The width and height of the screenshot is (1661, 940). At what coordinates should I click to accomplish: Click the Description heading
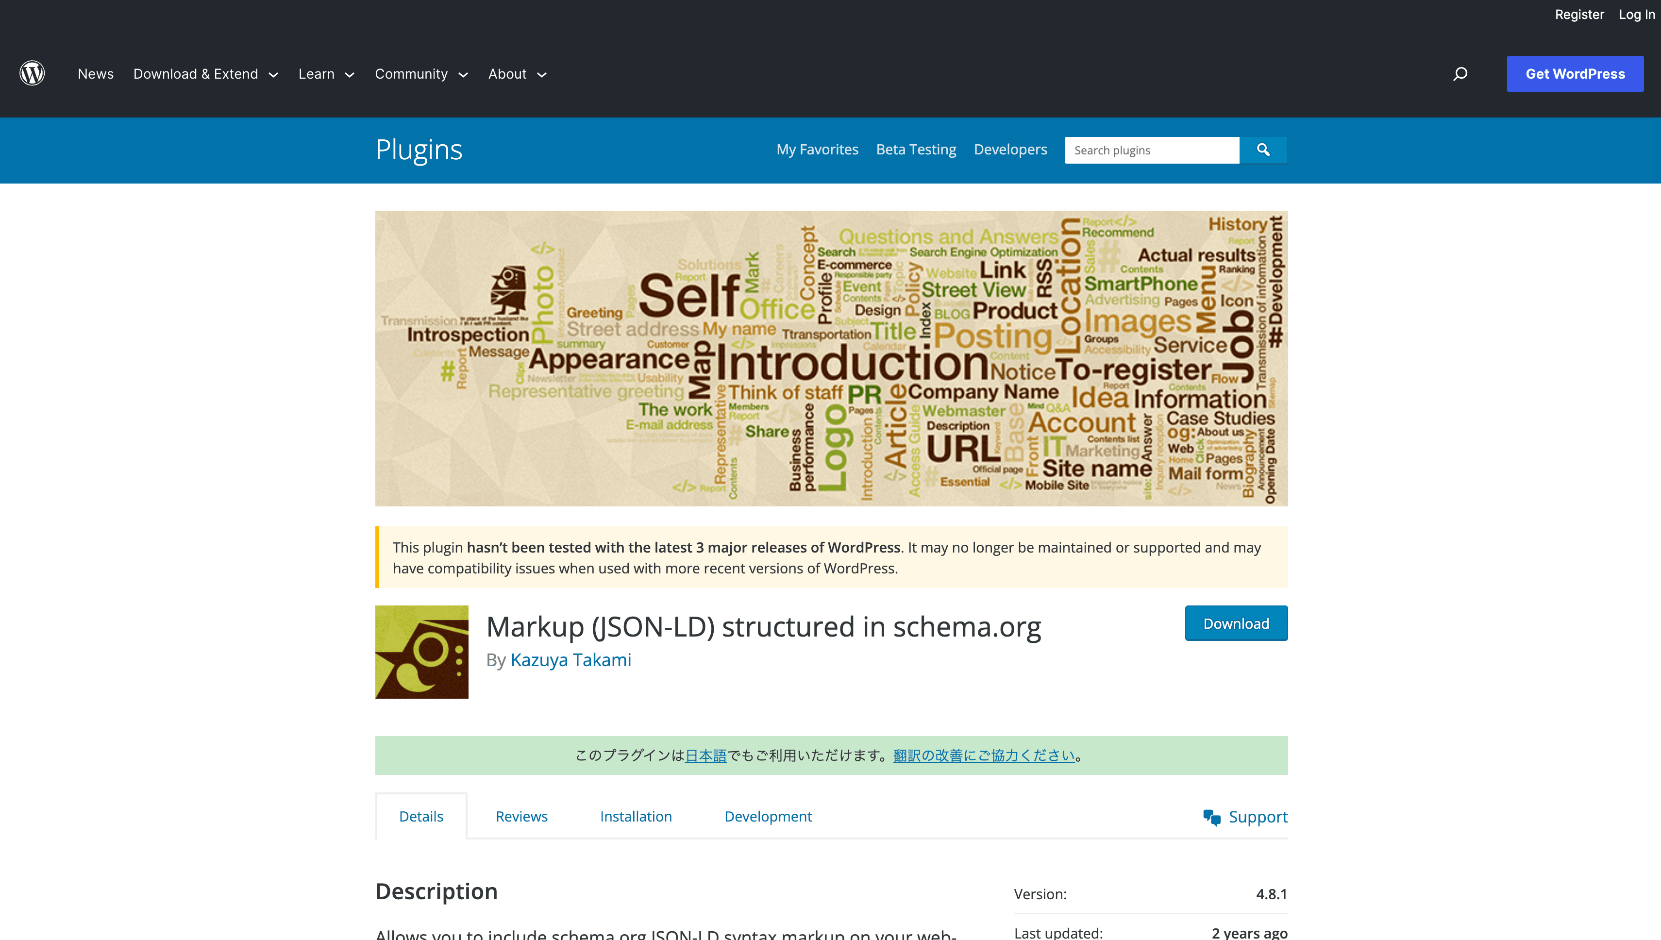click(x=436, y=891)
